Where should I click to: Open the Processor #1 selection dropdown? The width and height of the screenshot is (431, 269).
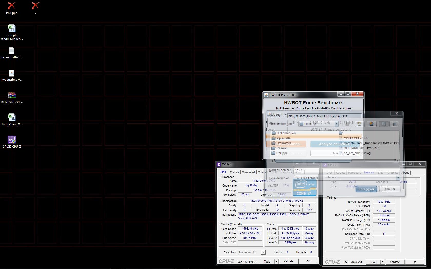coord(252,252)
